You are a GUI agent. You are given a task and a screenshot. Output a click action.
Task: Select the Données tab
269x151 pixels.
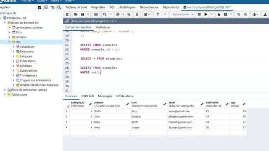click(71, 96)
